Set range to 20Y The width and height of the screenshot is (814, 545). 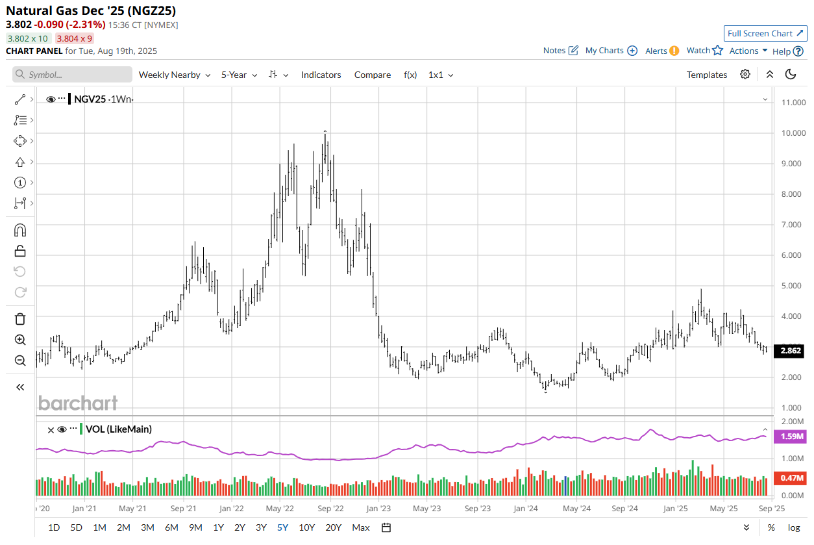pyautogui.click(x=333, y=527)
